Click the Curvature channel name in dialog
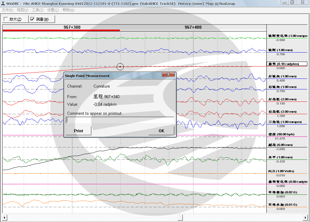 tap(102, 86)
